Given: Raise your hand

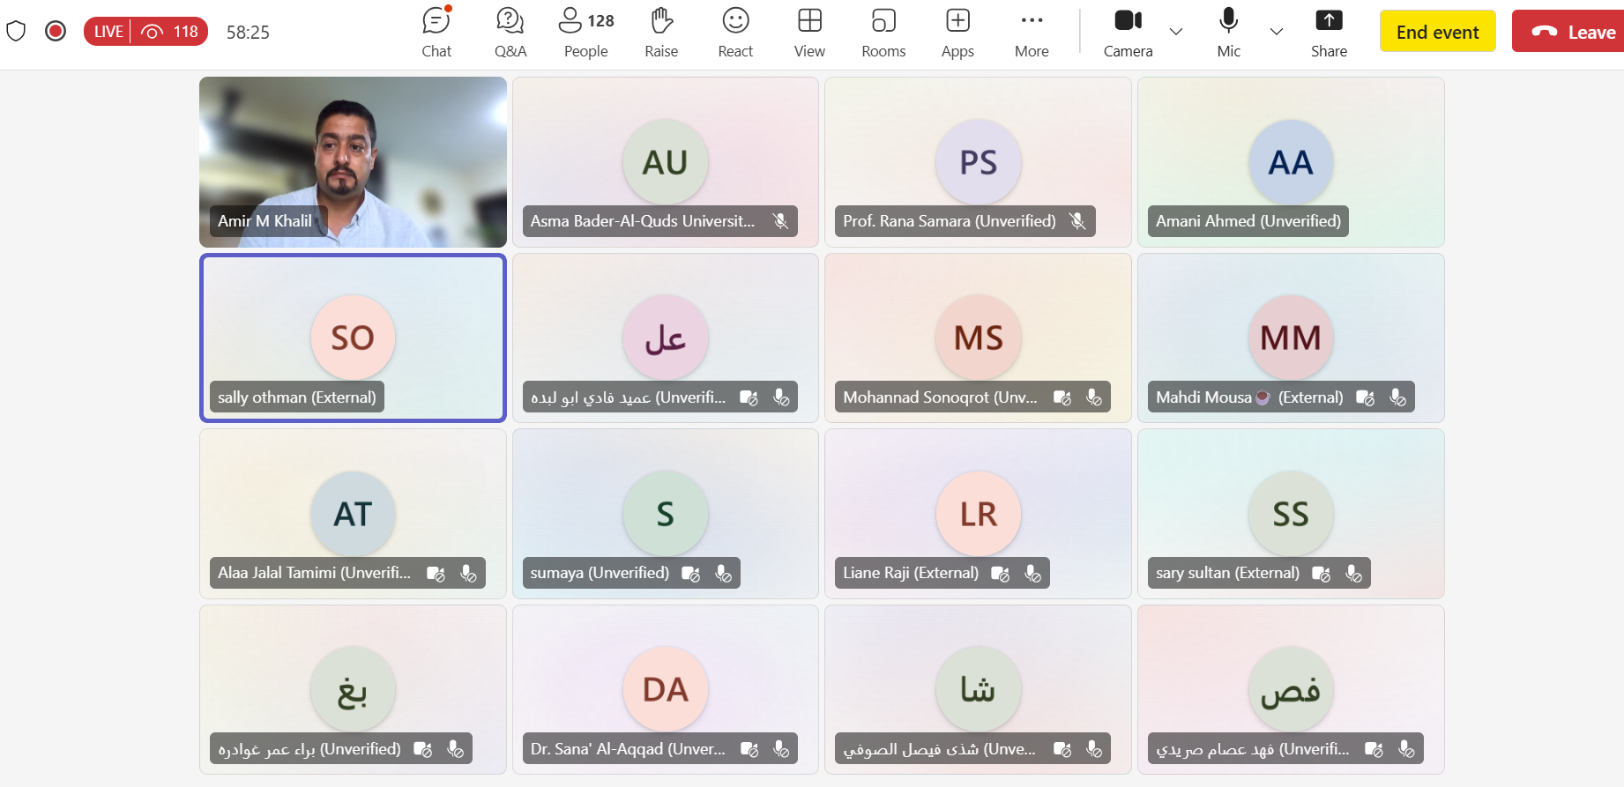Looking at the screenshot, I should coord(661,33).
